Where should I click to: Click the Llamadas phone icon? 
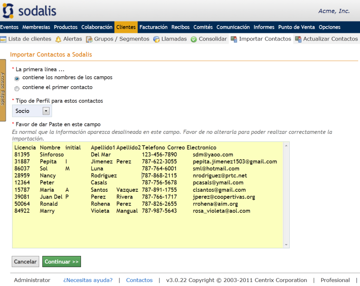pyautogui.click(x=156, y=39)
